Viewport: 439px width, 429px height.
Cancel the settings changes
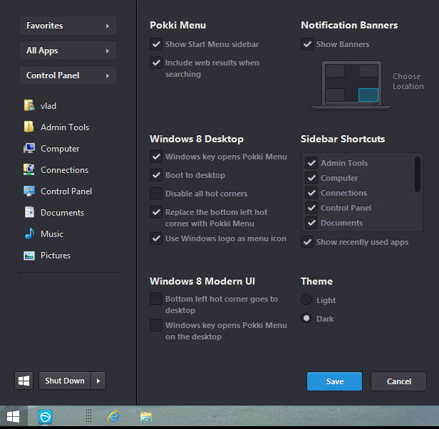[398, 381]
